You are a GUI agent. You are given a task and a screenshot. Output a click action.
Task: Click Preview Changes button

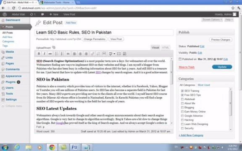click(x=221, y=39)
